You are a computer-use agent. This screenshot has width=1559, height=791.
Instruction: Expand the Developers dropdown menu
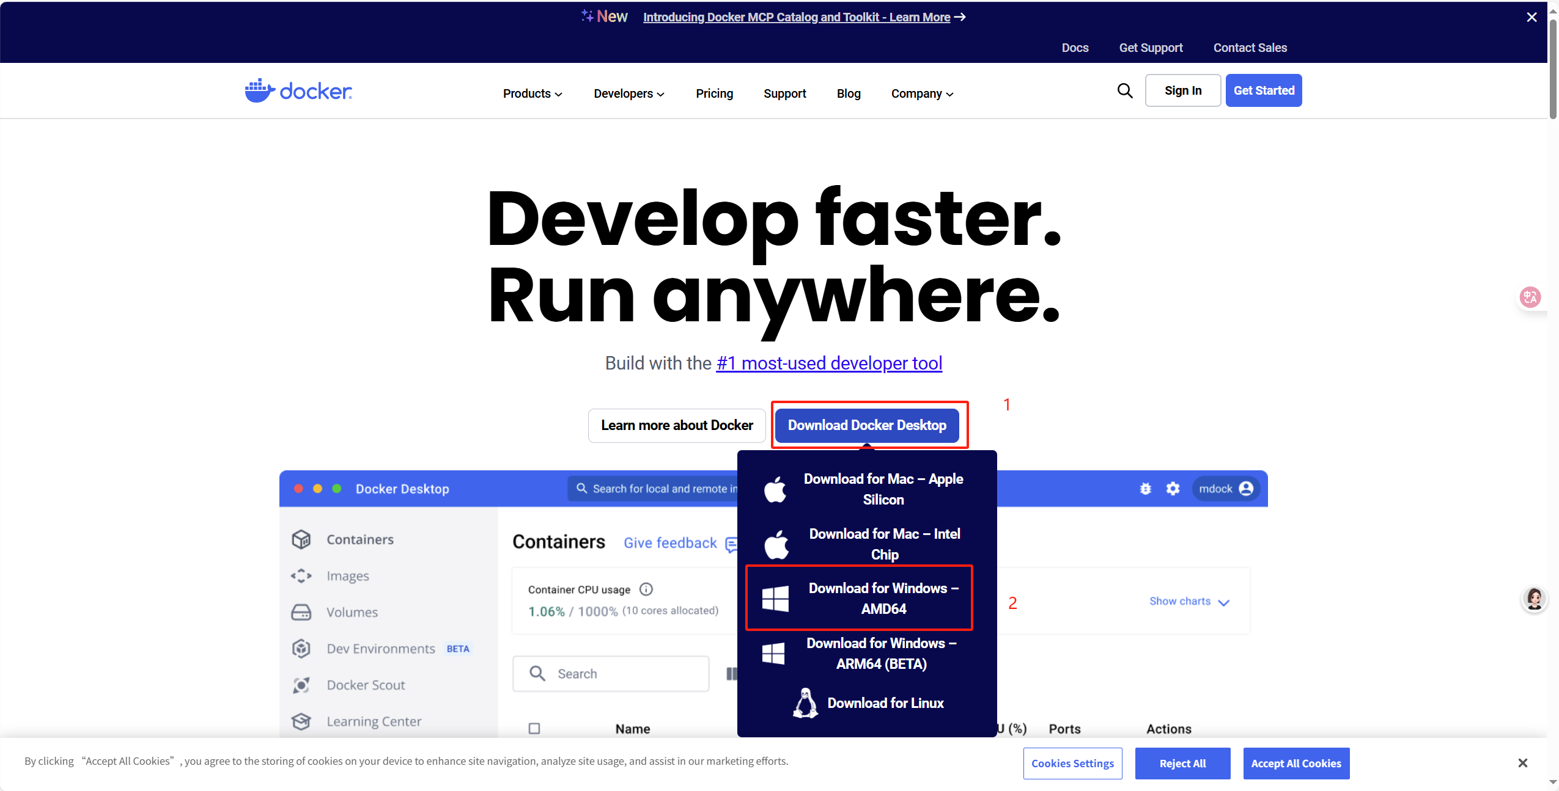pos(628,93)
